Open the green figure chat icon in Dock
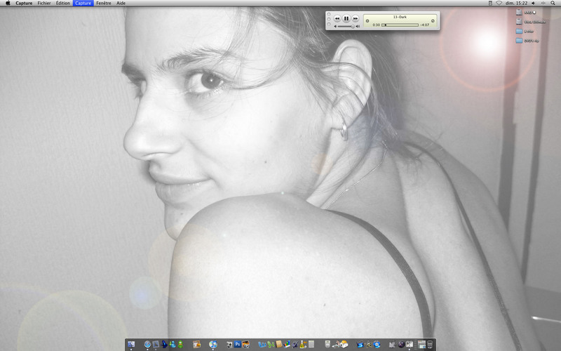This screenshot has height=351, width=561. [180, 344]
